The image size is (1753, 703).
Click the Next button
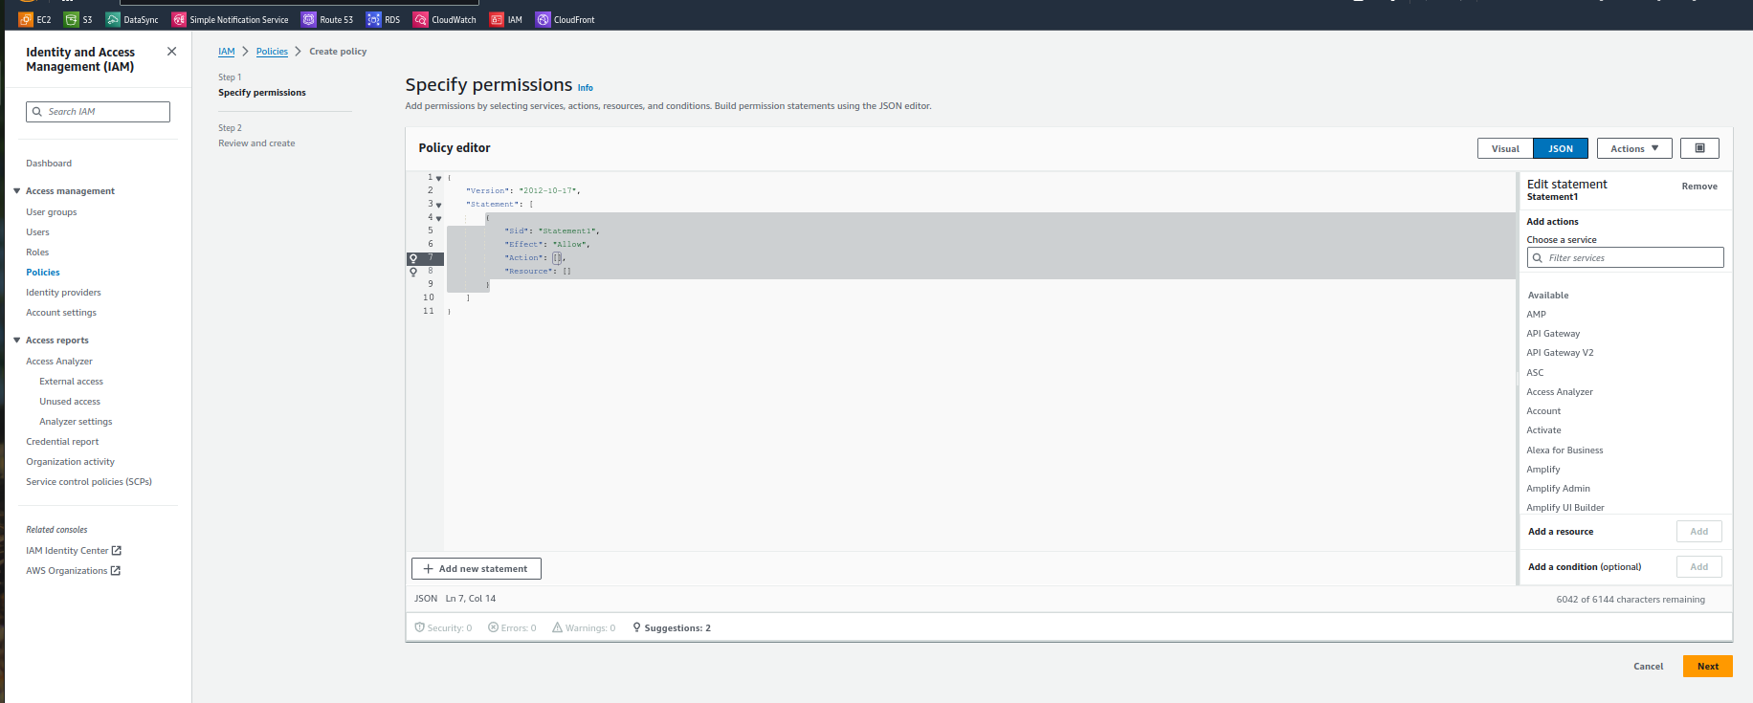coord(1707,667)
